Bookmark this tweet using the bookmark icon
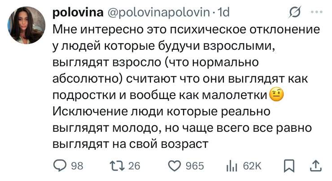Viewport: 332px width, 181px height. tap(289, 166)
